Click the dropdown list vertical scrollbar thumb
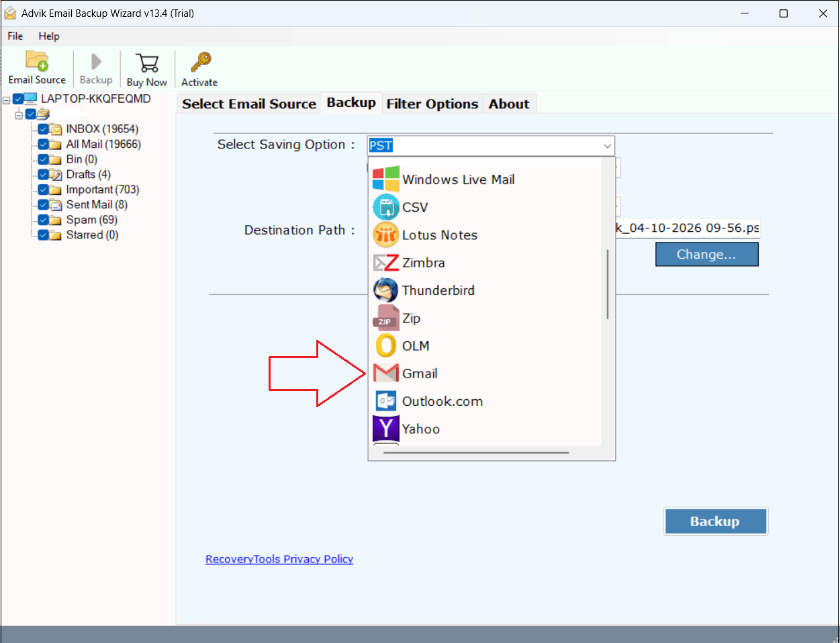 coord(608,284)
